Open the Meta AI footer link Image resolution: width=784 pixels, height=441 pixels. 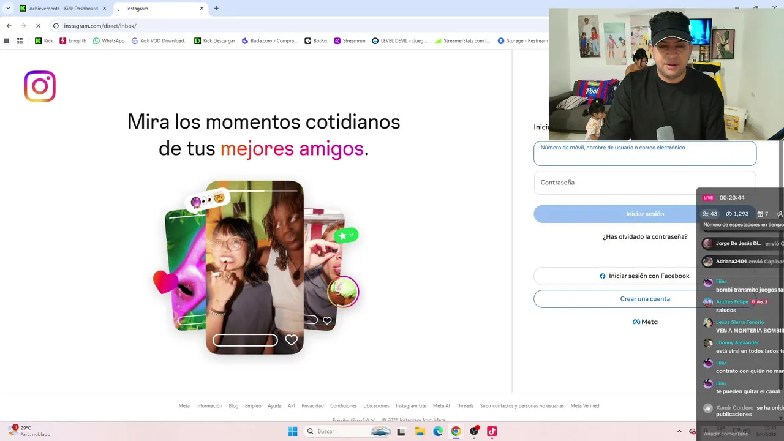point(442,405)
